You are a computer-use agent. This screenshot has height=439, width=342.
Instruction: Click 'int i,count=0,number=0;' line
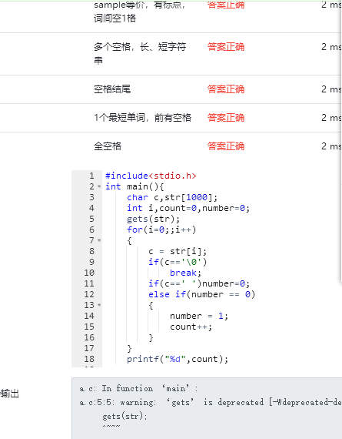click(188, 208)
